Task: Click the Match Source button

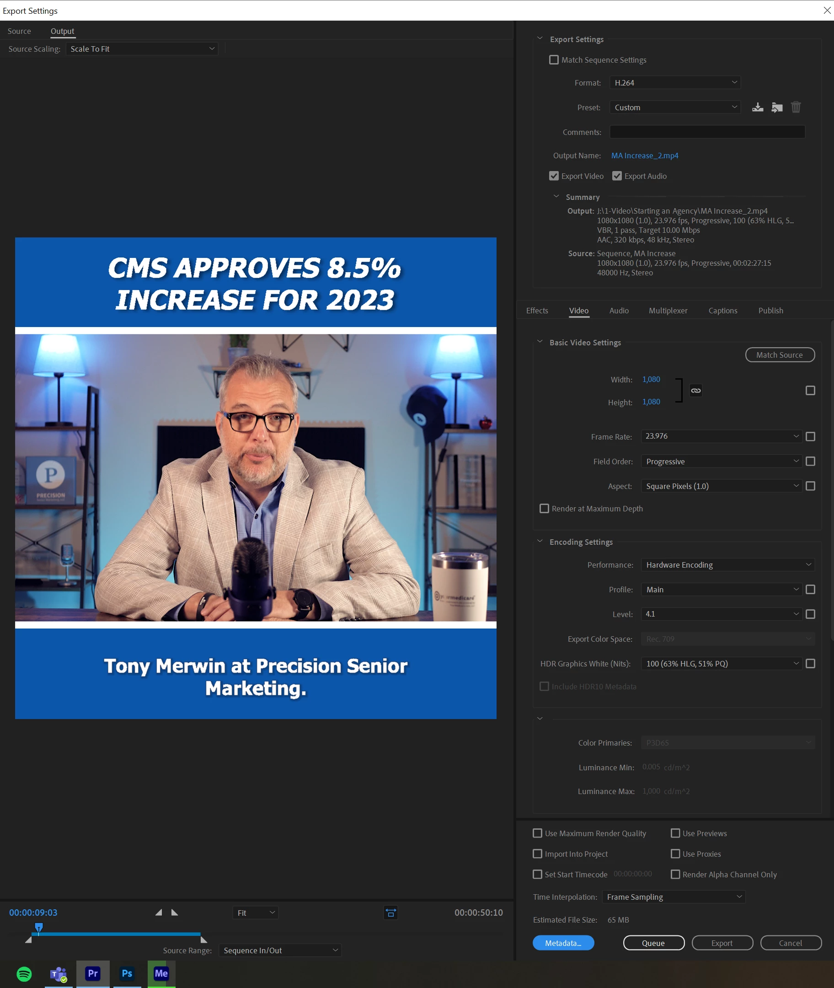Action: click(x=780, y=354)
